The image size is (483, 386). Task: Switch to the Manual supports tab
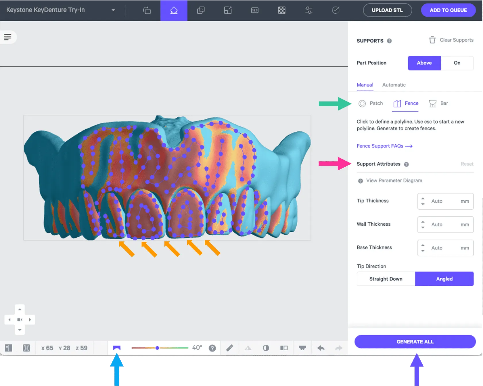365,85
